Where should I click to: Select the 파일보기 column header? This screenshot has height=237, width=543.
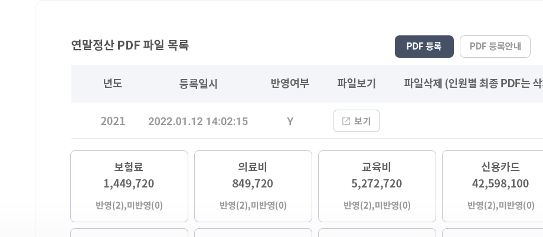click(356, 83)
